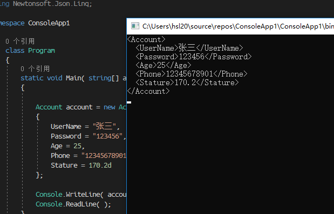Click the UserName = "张三" line
This screenshot has height=214, width=334.
85,126
